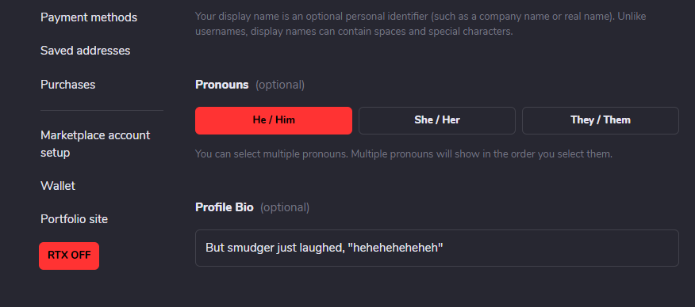Click the Pronouns section heading
Viewport: 695px width, 307px height.
pos(221,85)
